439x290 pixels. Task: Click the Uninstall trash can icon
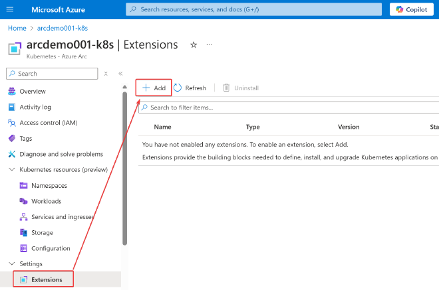[x=226, y=88]
